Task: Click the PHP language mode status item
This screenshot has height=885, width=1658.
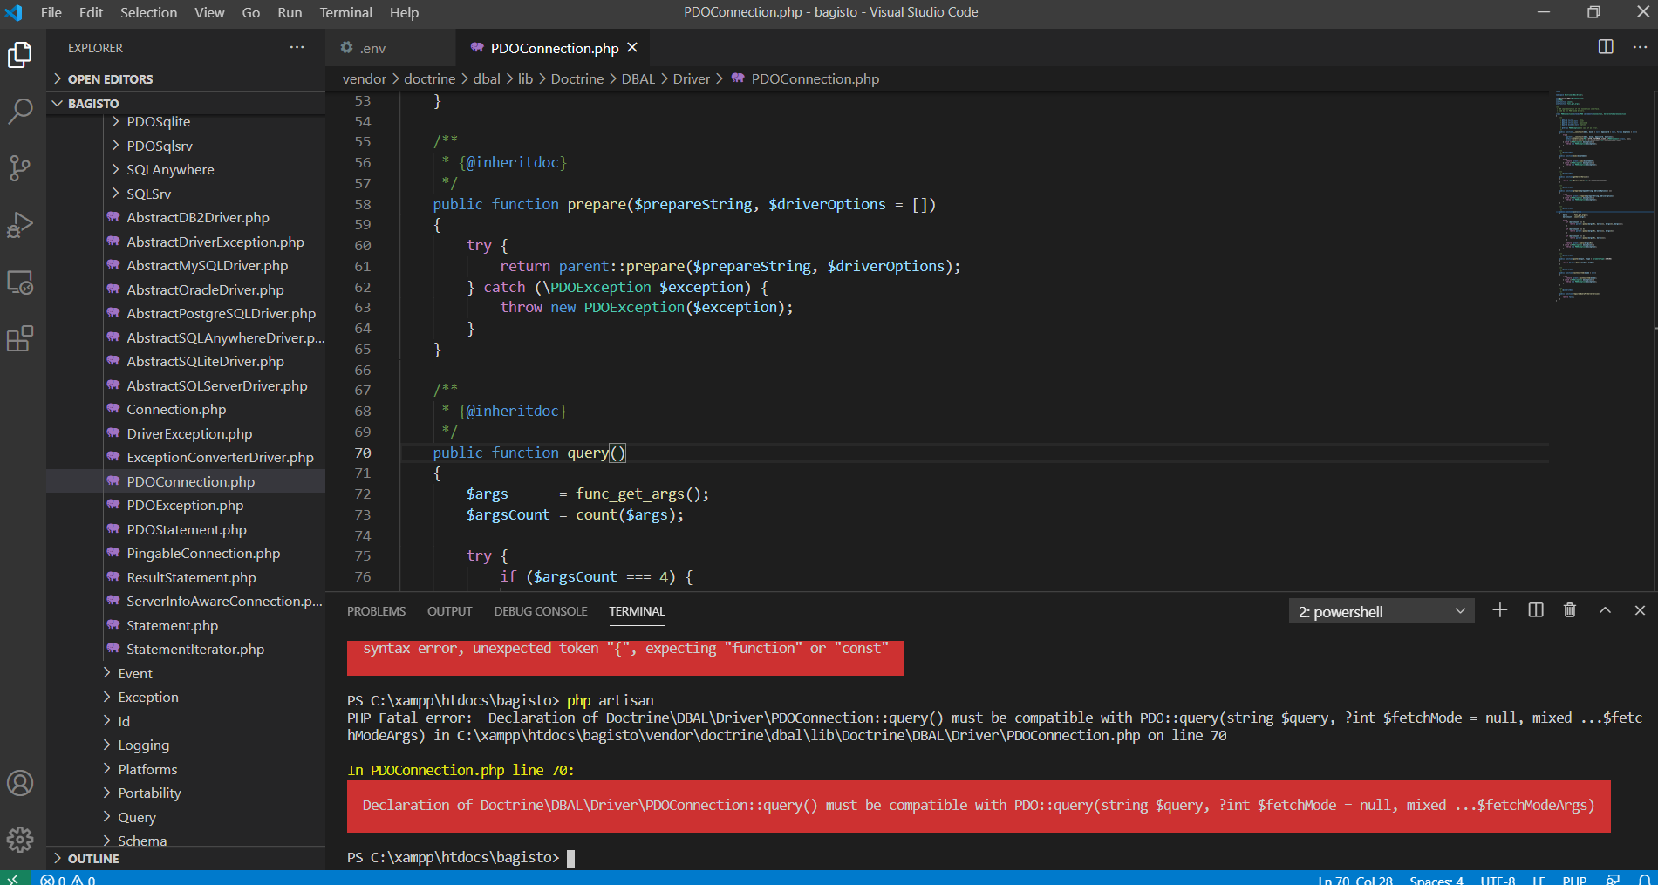Action: pos(1574,880)
